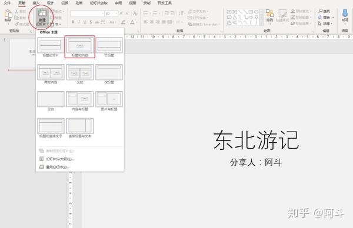The image size is (353, 228).
Task: Choose the Title Only (仅标题) layout
Action: [x=109, y=74]
